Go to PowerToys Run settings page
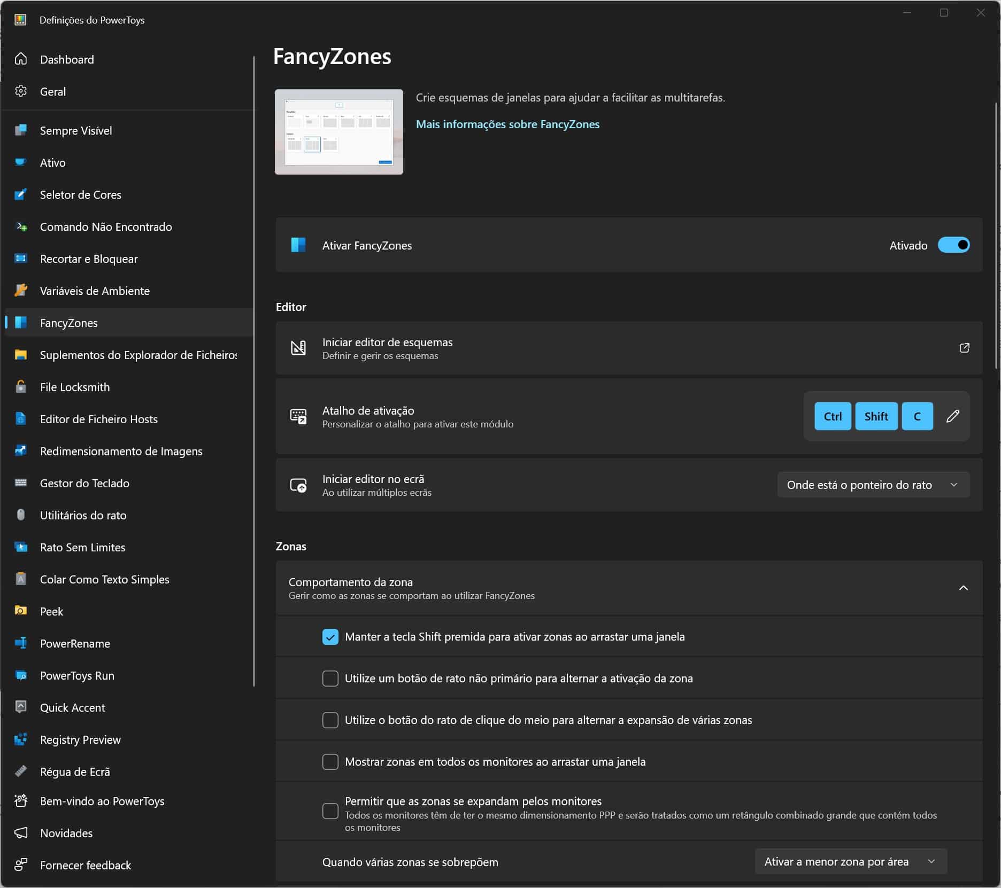Screen dimensions: 1001x888 (77, 675)
